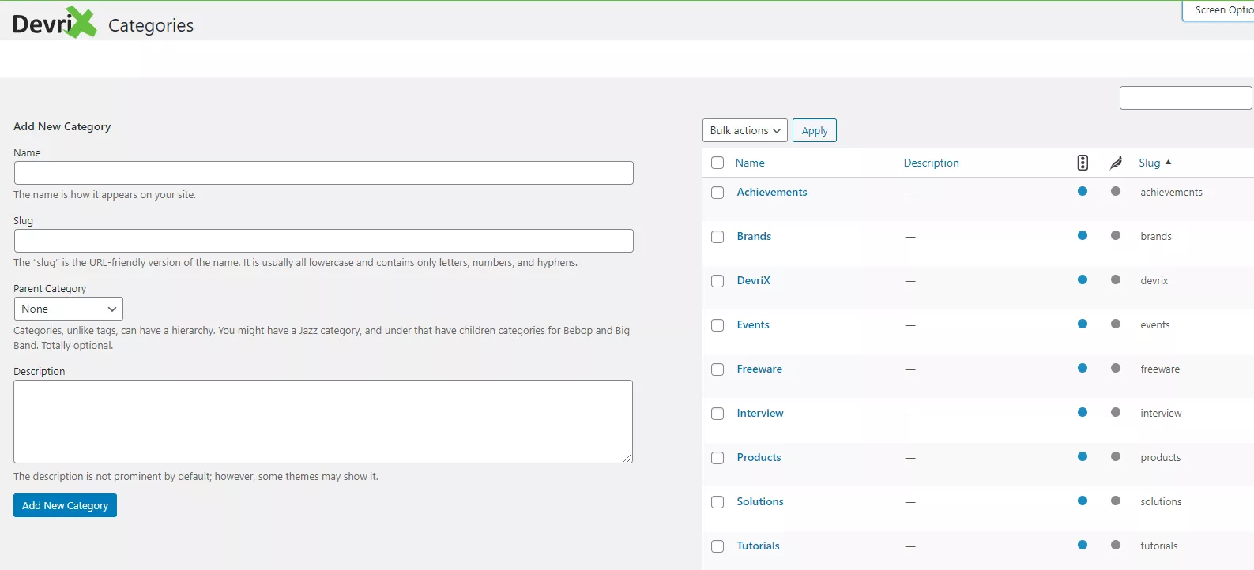Click the blue SEO dot for DevriX row
Image resolution: width=1254 pixels, height=570 pixels.
click(1083, 279)
